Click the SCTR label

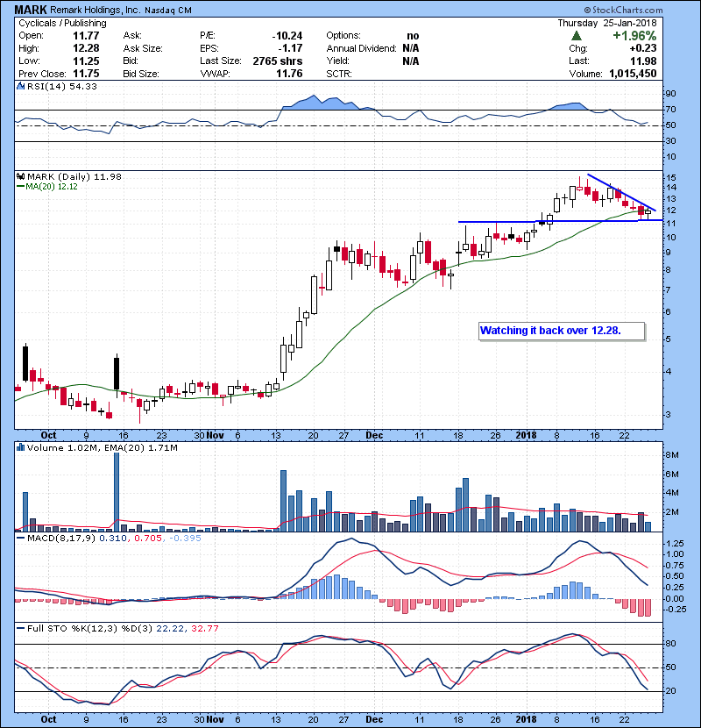339,74
